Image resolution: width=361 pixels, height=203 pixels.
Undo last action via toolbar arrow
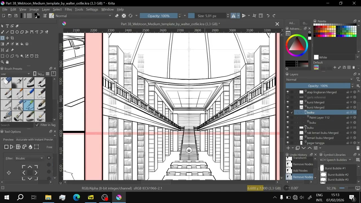pos(268,16)
